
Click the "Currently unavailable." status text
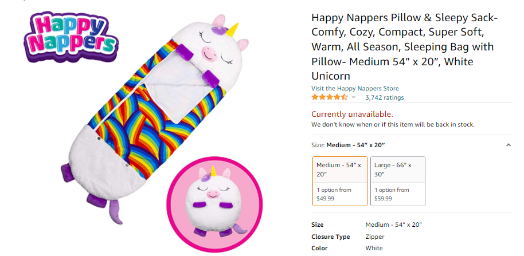click(352, 114)
